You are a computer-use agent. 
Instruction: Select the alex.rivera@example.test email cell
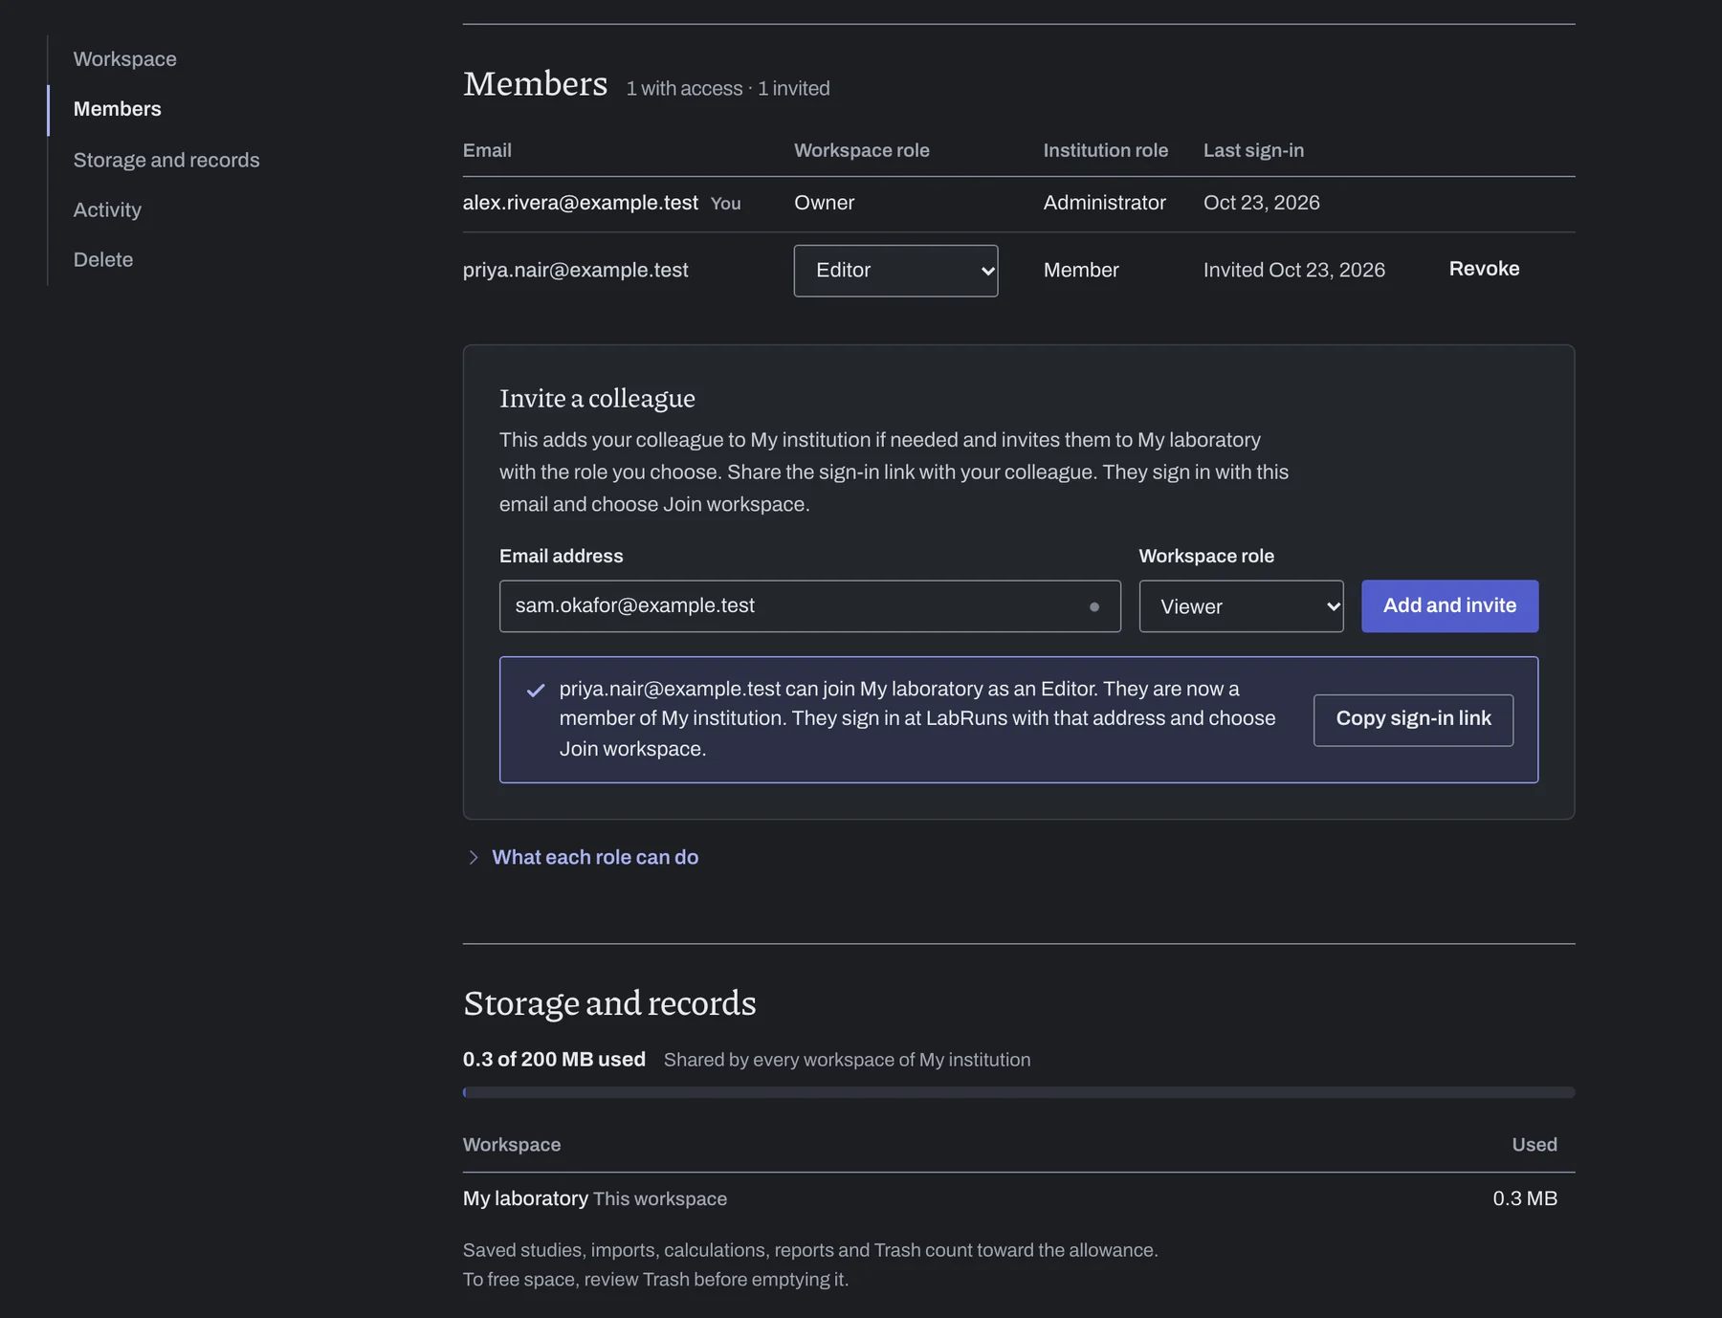click(581, 203)
